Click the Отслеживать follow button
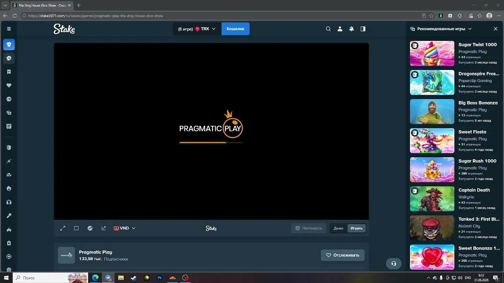Viewport: 504px width, 283px height. click(343, 255)
